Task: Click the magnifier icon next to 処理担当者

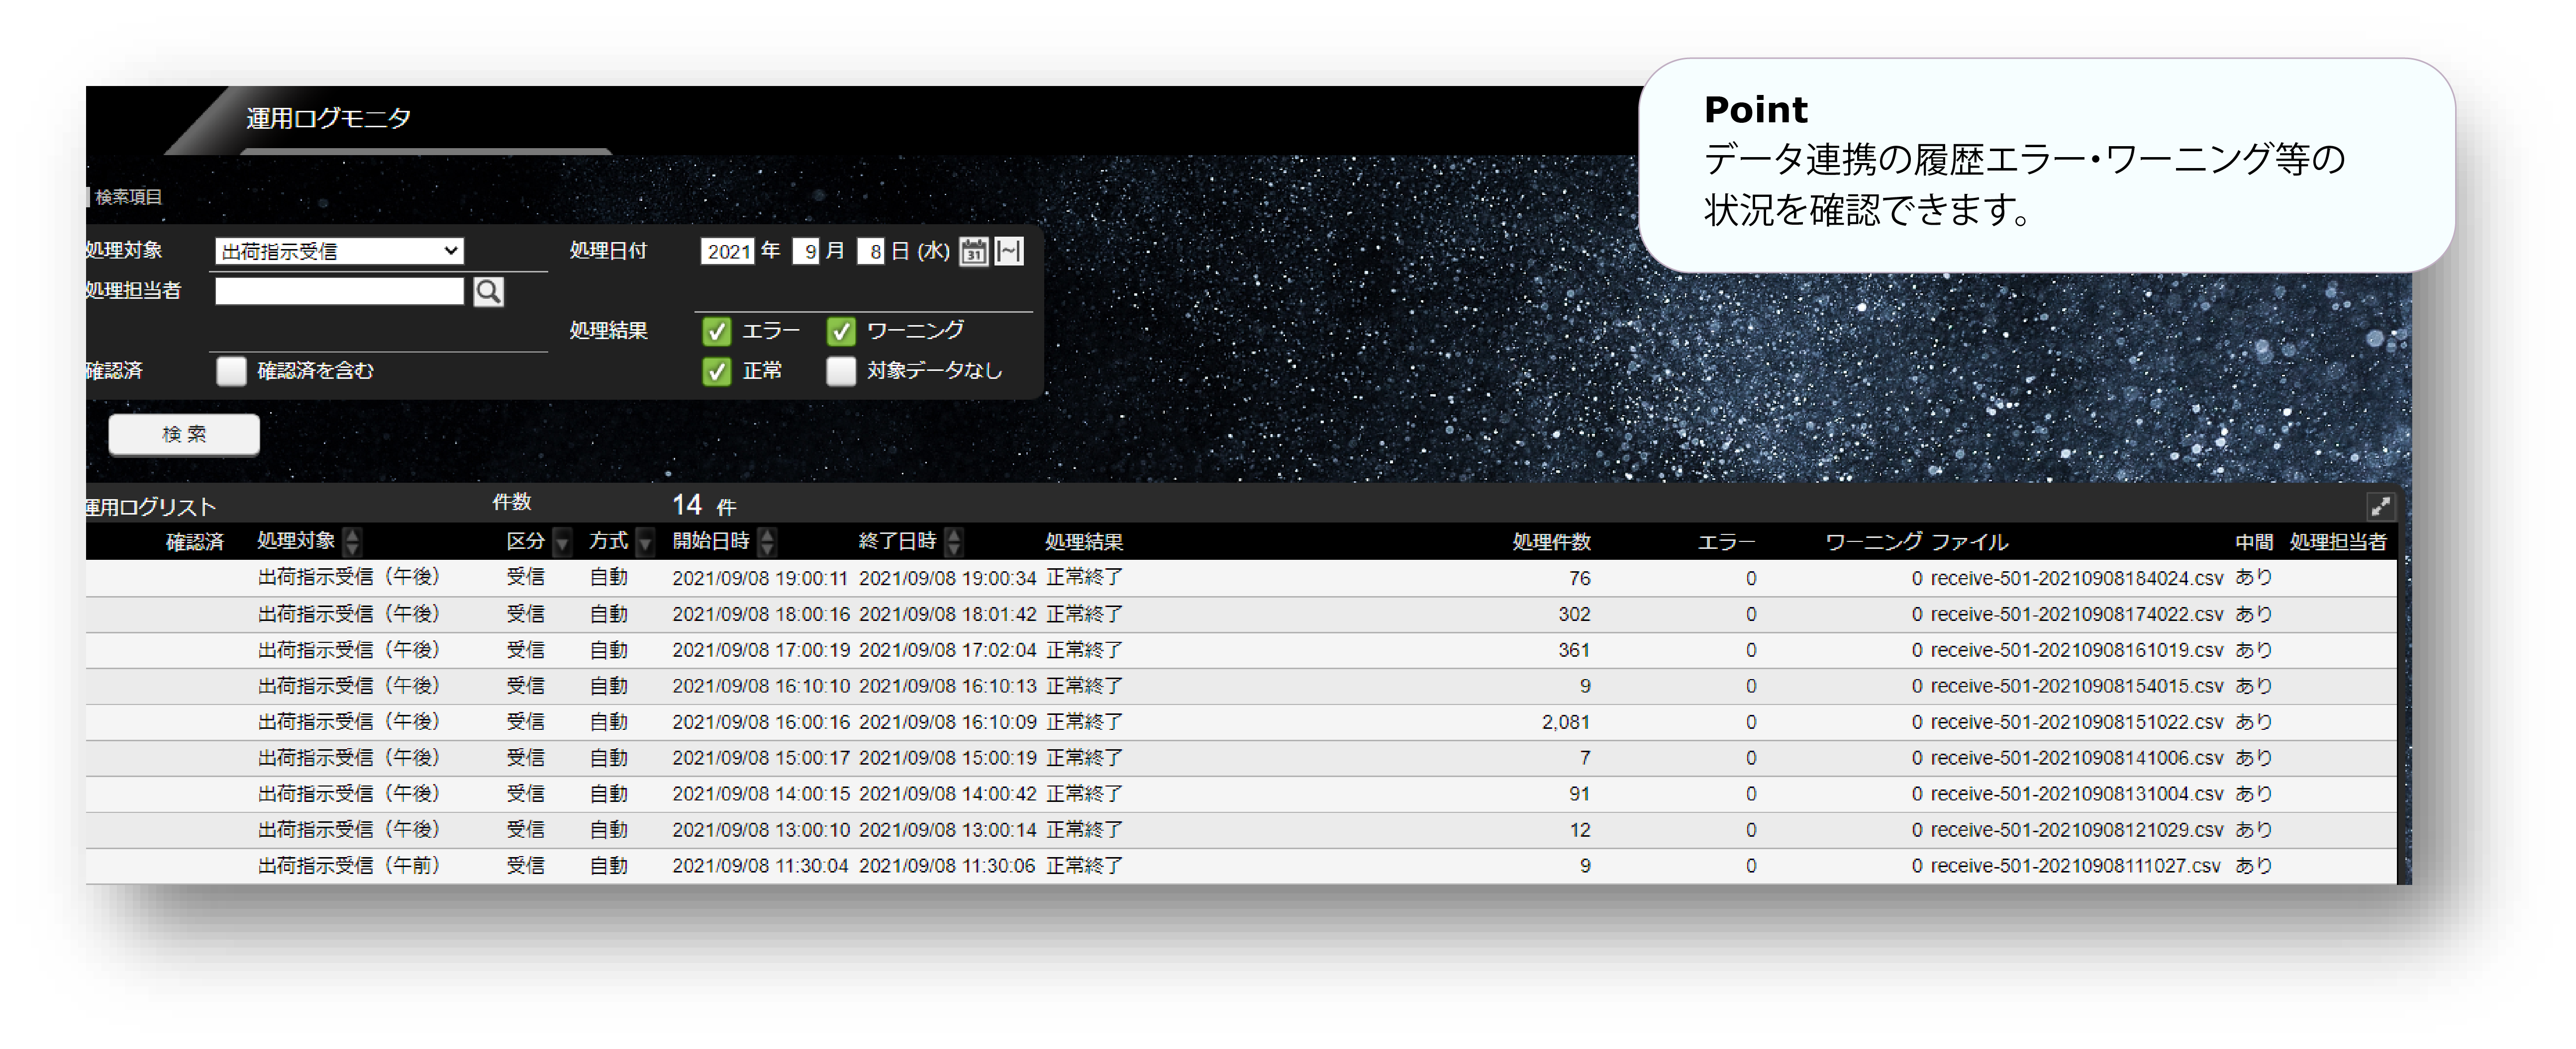Action: click(488, 292)
